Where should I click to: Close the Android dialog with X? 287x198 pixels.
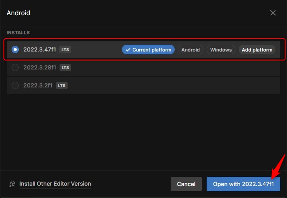273,13
